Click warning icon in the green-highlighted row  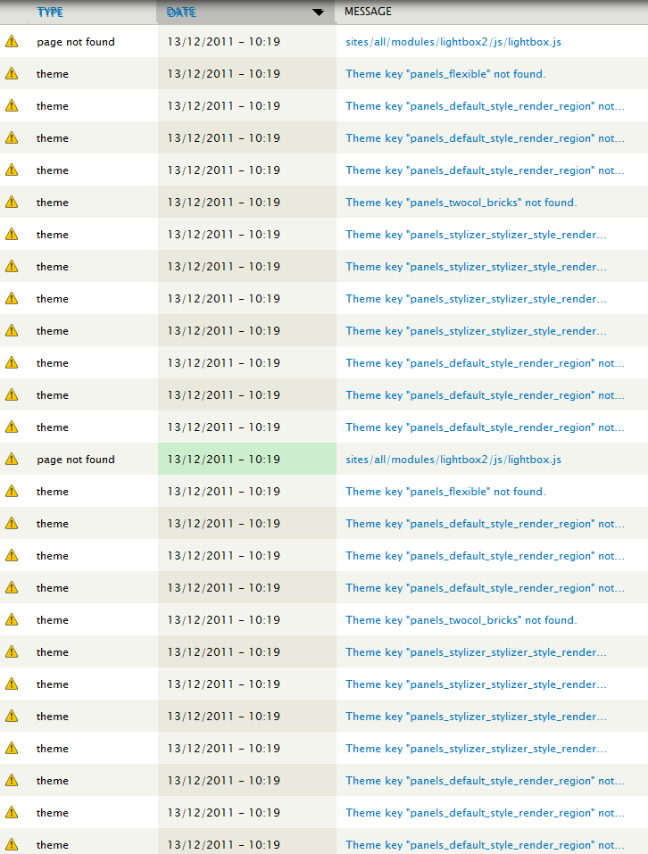[x=12, y=459]
